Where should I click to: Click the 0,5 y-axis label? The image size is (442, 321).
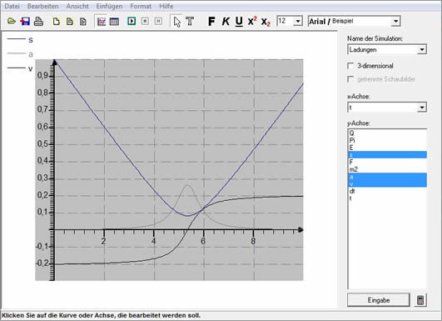tap(43, 144)
